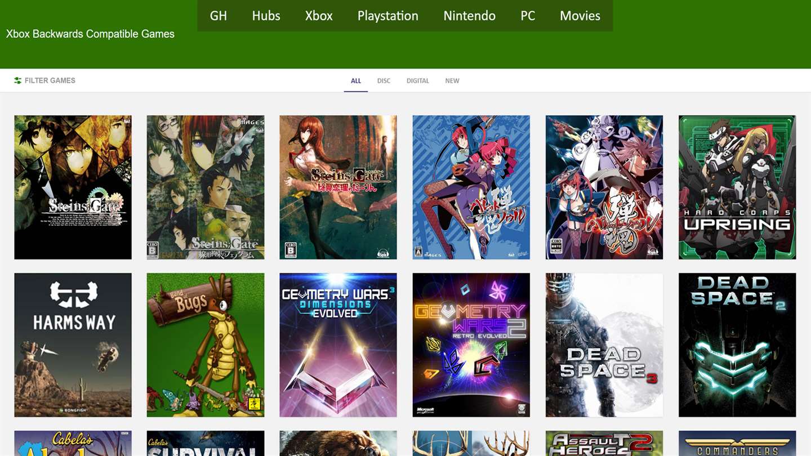Open the first Steins;Gate black cover
The height and width of the screenshot is (456, 811).
73,187
